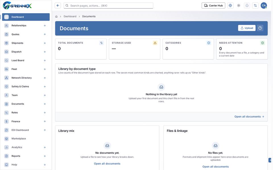
Task: Expand the Load Board menu section
Action: tap(45, 61)
